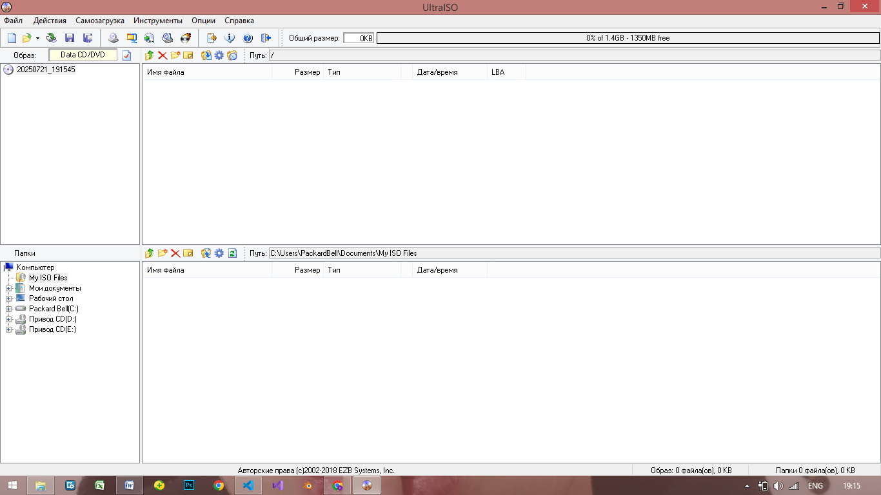
Task: Expand the Packard Bell(C:) tree node
Action: (x=9, y=309)
